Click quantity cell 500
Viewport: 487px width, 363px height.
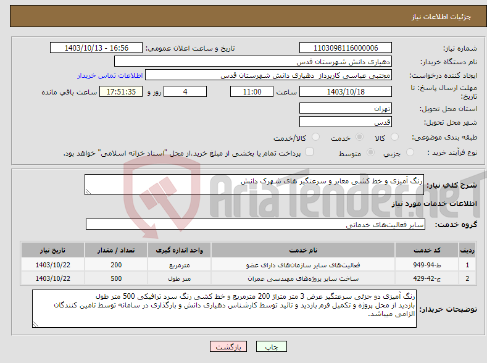(116, 278)
